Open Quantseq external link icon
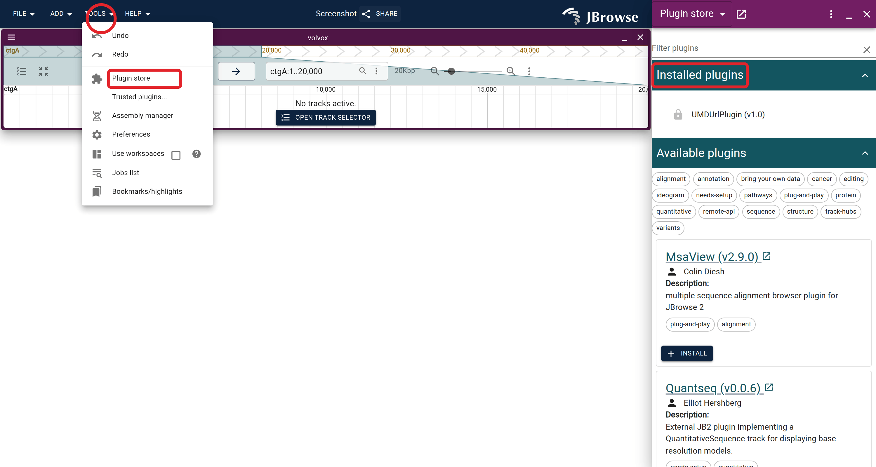Screen dimensions: 876x467 (x=769, y=387)
